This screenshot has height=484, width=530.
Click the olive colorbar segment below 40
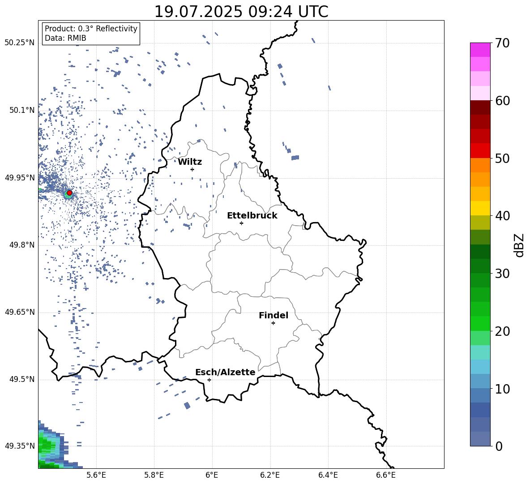(x=480, y=223)
